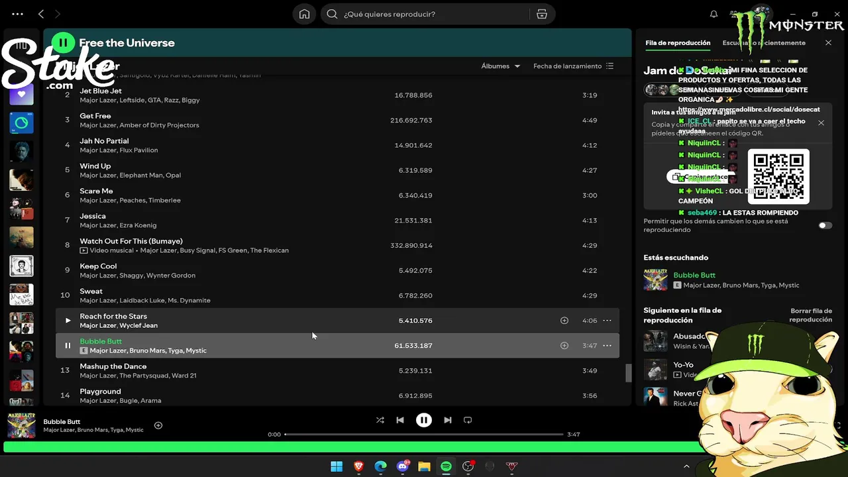Open Discord from taskbar
Image resolution: width=848 pixels, height=477 pixels.
tap(403, 466)
